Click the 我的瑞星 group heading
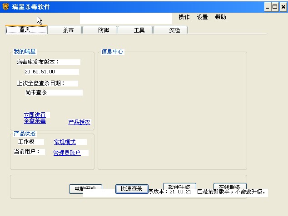 pyautogui.click(x=25, y=52)
